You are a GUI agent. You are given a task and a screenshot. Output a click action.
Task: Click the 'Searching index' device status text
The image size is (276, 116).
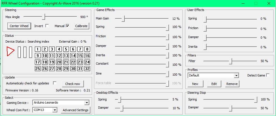pyautogui.click(x=38, y=41)
